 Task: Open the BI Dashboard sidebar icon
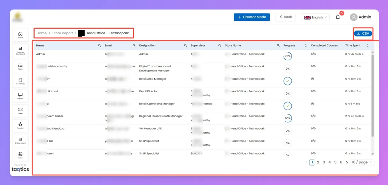tap(20, 140)
